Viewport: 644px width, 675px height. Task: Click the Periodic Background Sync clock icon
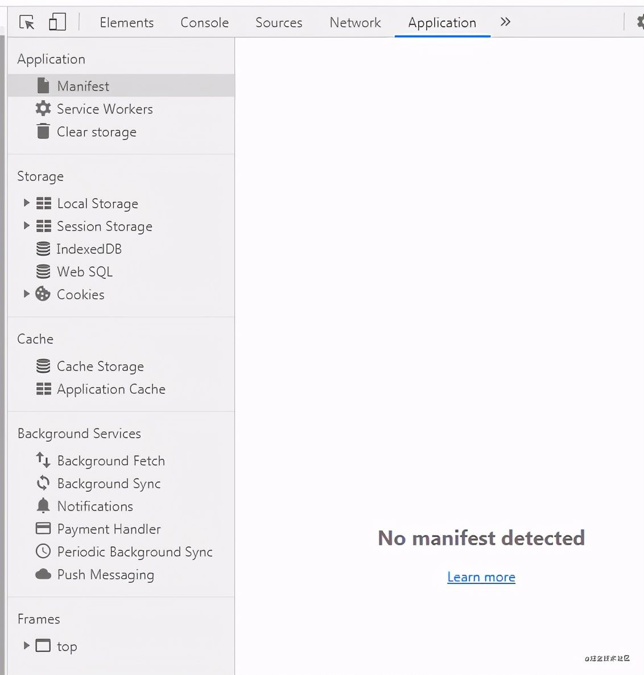43,551
